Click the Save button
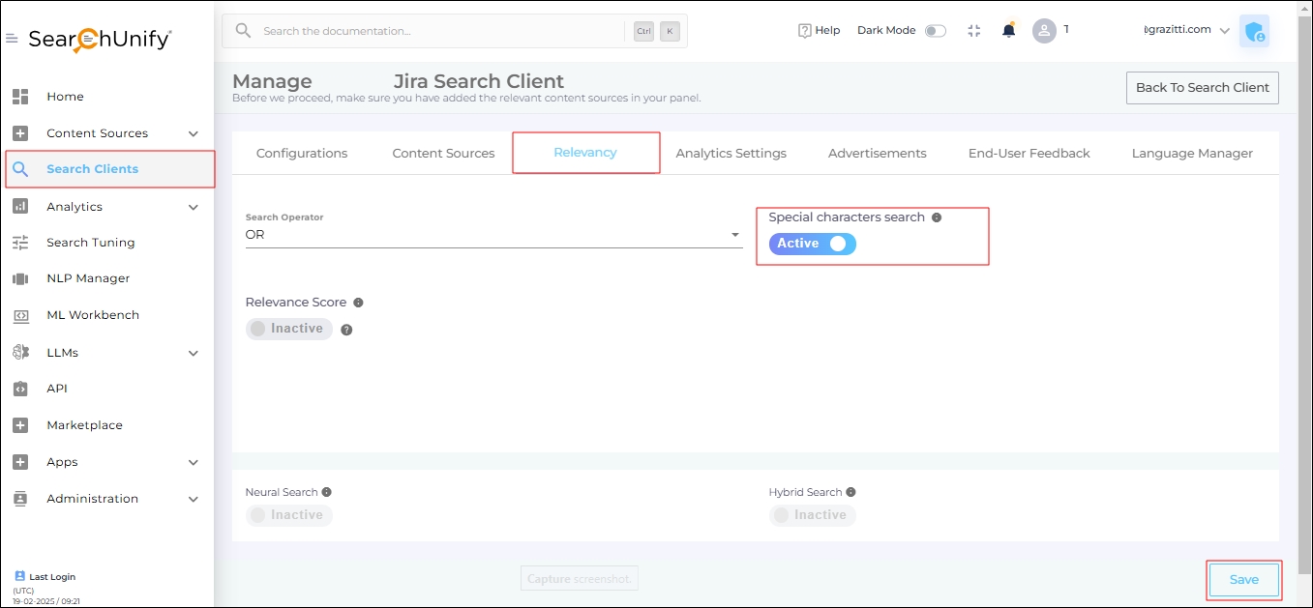The image size is (1313, 608). (x=1243, y=580)
